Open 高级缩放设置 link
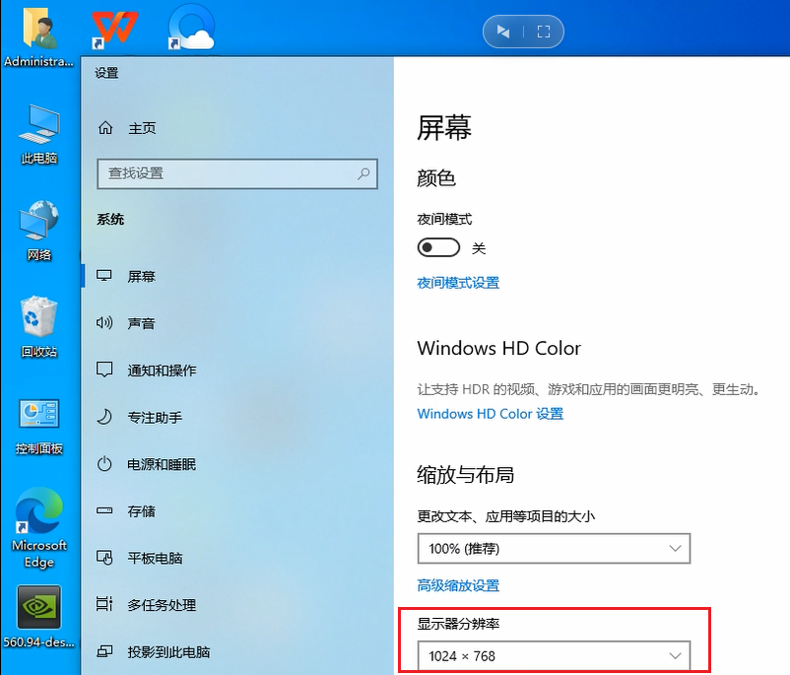 [458, 585]
